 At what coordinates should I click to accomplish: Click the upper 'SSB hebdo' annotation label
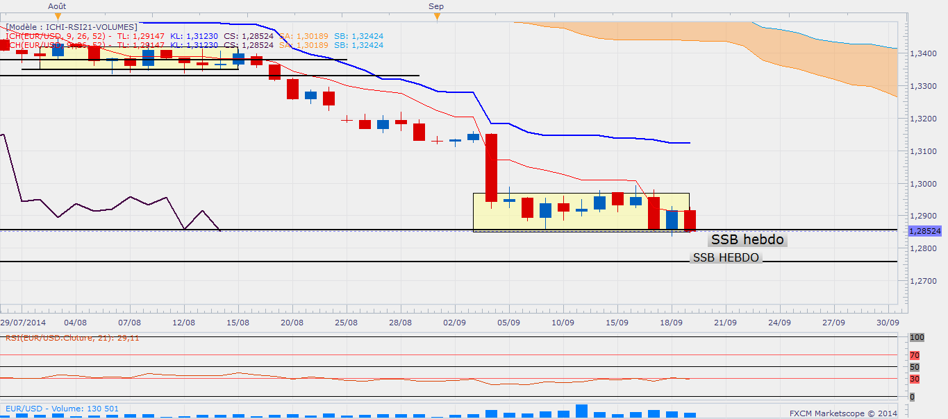point(747,240)
